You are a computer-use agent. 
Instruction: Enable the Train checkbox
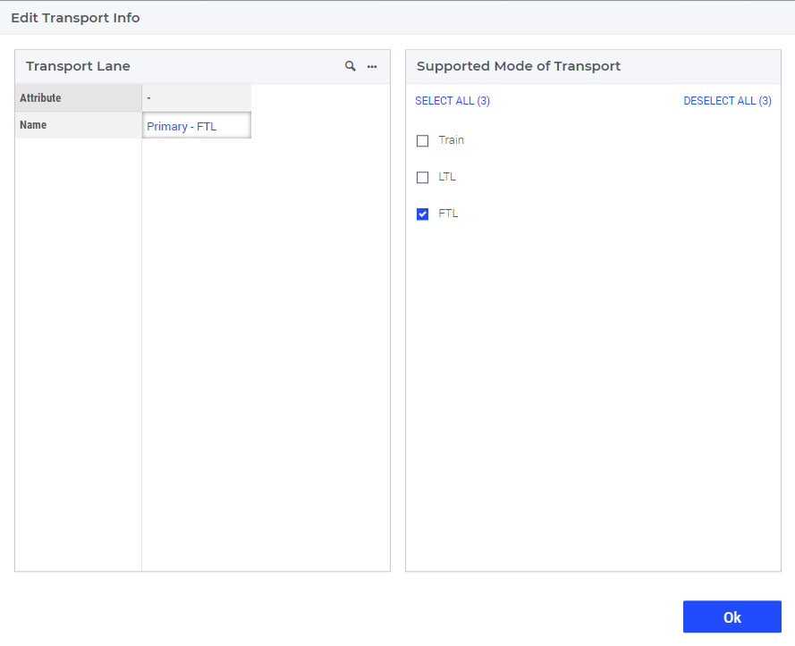pos(422,141)
